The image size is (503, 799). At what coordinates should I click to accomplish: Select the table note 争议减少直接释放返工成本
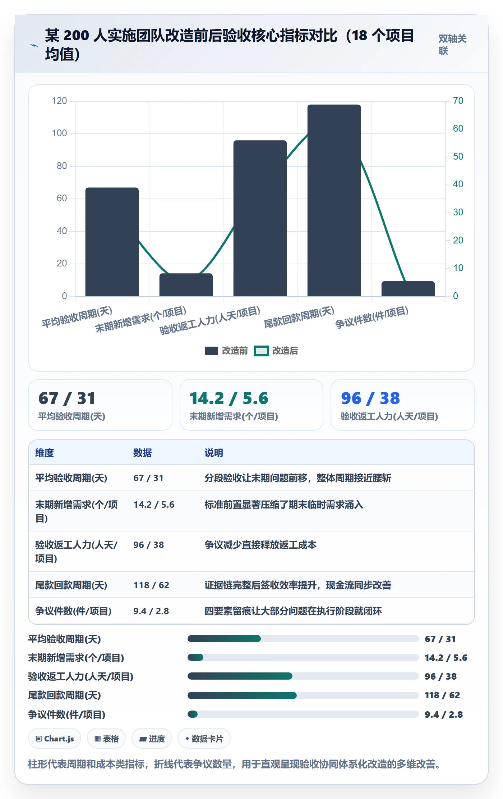(260, 545)
